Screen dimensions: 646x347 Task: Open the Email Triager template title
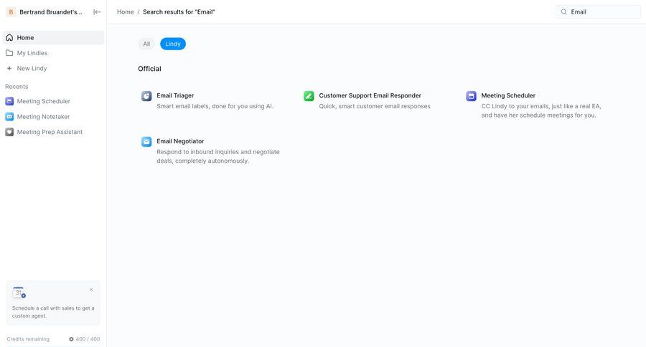[x=175, y=95]
